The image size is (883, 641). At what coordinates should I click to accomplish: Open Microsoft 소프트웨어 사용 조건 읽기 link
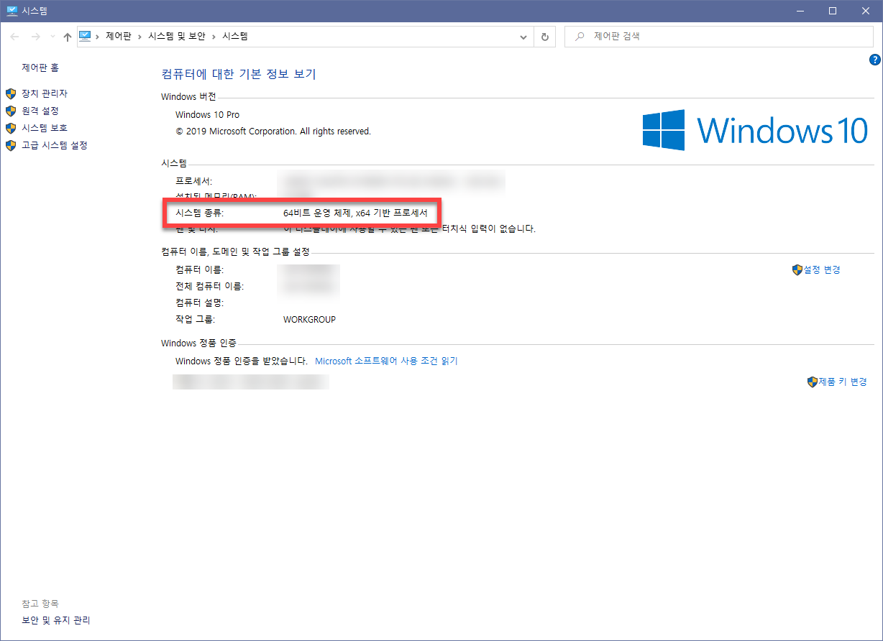pos(386,361)
